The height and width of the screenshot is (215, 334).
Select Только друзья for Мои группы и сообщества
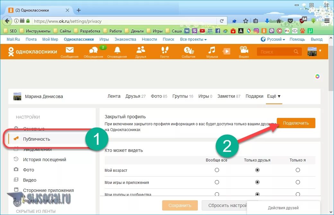click(x=257, y=194)
